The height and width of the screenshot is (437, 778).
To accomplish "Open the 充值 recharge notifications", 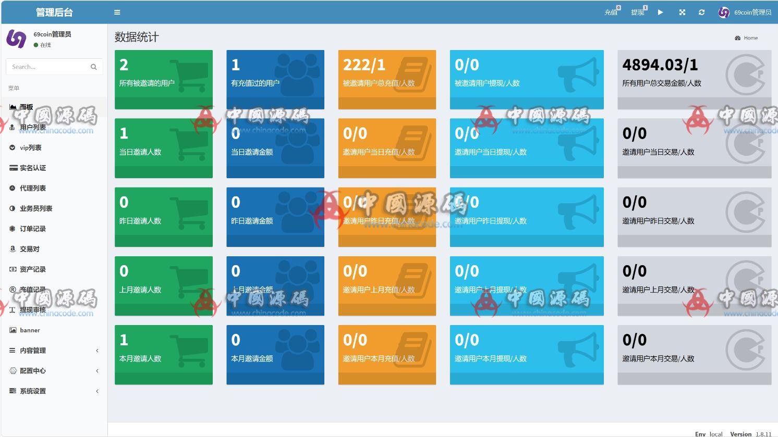I will pos(612,11).
